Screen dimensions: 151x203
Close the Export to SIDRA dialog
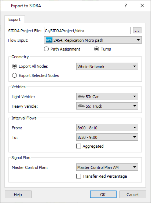point(142,5)
